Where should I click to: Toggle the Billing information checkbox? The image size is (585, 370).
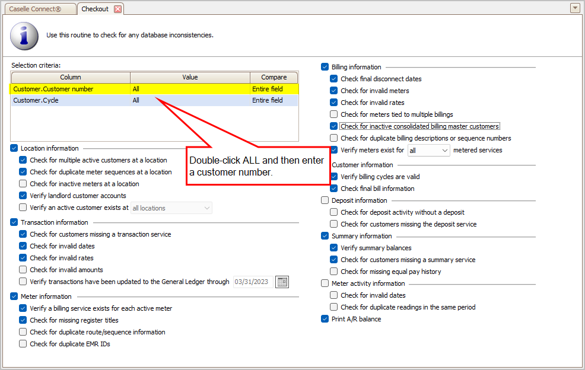[325, 67]
